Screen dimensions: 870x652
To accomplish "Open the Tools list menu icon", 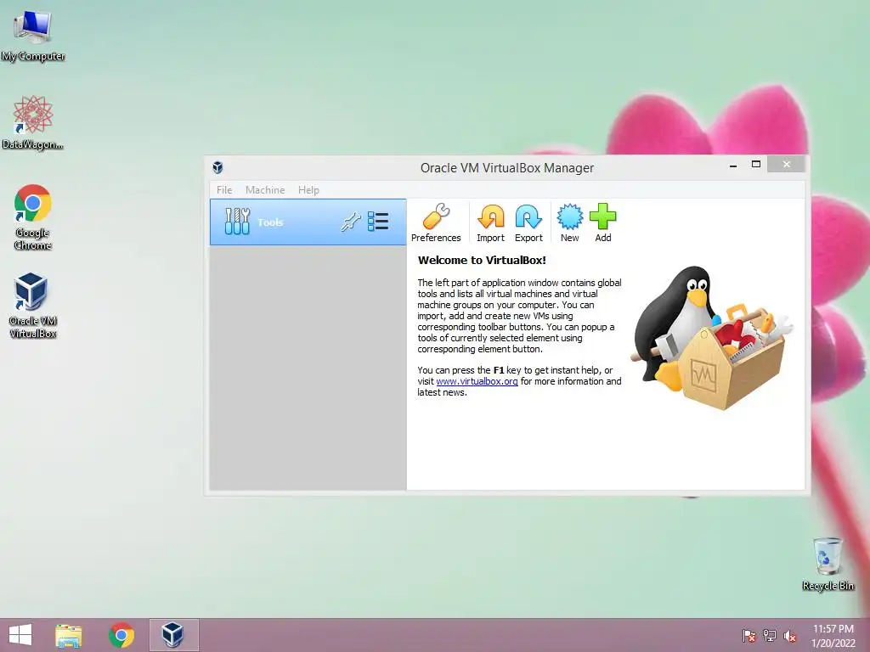I will coord(378,222).
